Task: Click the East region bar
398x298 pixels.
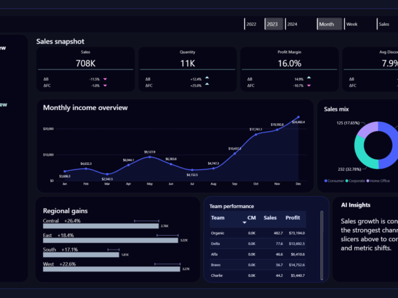Action: (110, 240)
